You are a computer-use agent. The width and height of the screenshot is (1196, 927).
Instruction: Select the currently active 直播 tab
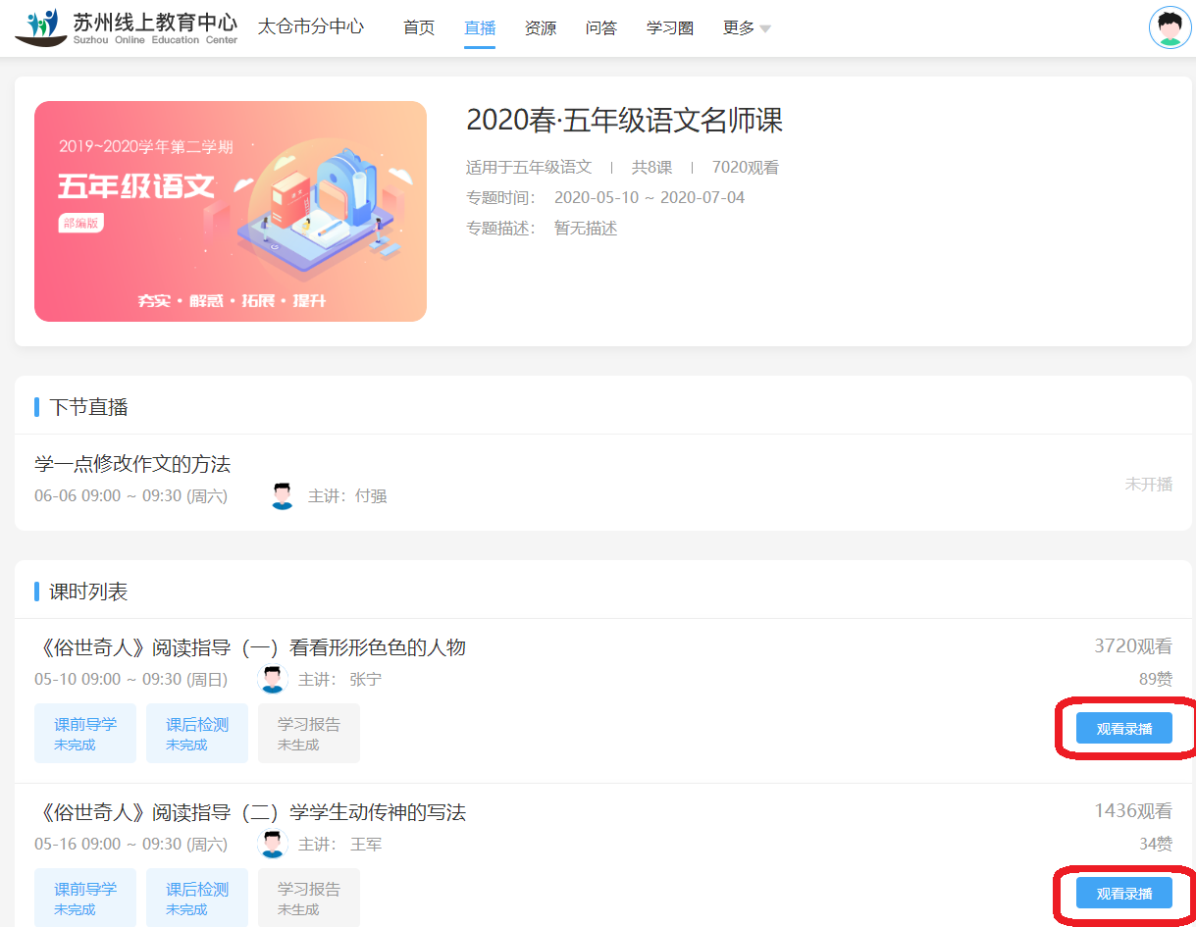[479, 28]
